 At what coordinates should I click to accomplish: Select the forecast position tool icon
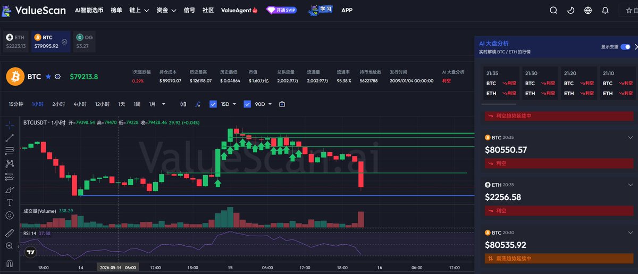10,177
